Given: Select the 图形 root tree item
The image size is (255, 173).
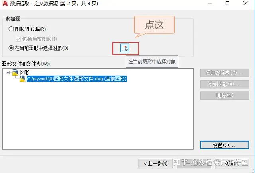Looking at the screenshot, I should (24, 72).
